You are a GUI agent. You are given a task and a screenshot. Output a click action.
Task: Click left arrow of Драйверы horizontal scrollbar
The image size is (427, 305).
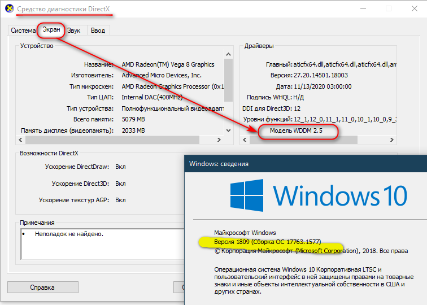click(245, 140)
